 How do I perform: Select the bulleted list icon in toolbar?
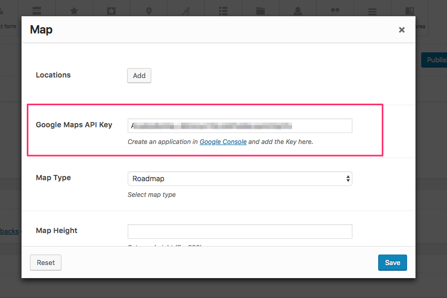click(x=223, y=11)
